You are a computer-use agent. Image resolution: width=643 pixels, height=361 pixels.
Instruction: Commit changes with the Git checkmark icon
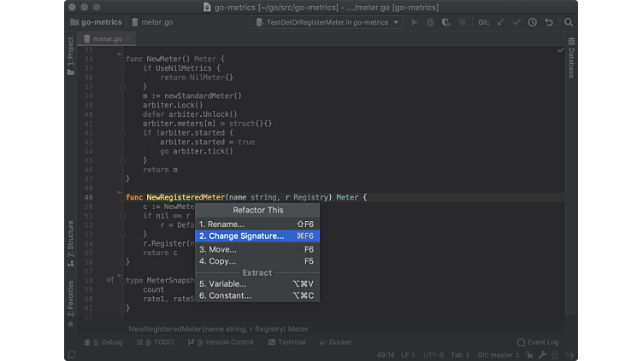516,22
